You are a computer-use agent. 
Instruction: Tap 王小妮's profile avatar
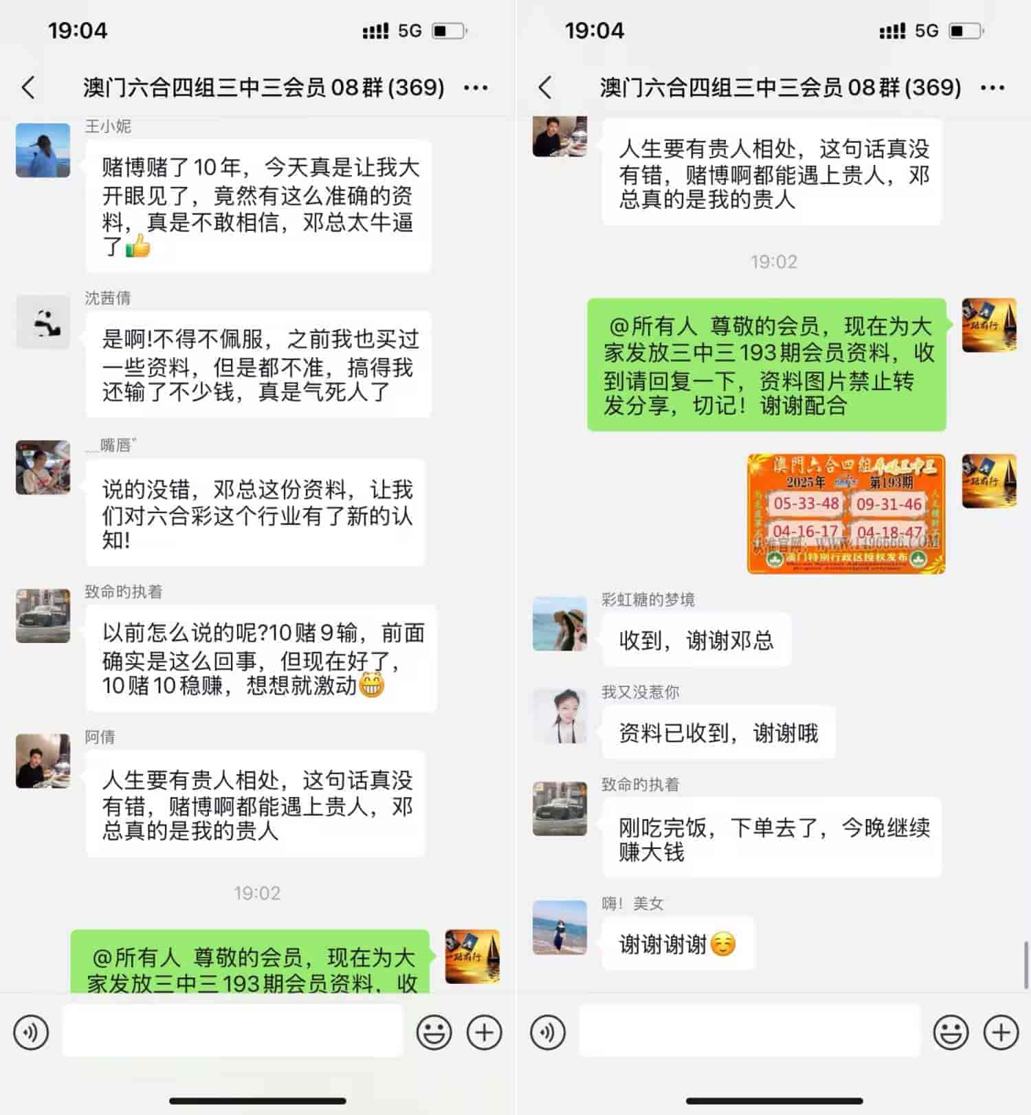[x=43, y=150]
